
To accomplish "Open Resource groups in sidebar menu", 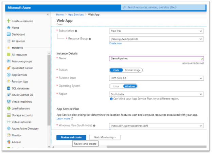I will click(22, 61).
